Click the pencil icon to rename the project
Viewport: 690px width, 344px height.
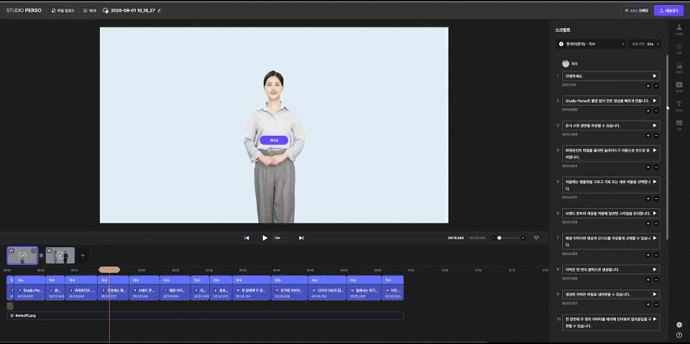coord(160,11)
